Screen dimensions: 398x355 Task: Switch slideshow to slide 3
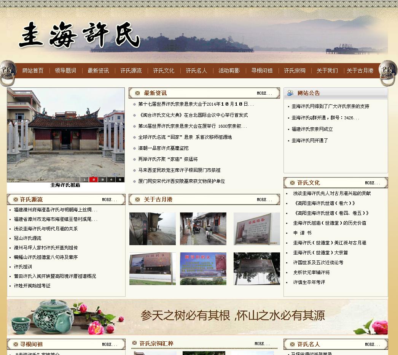tap(102, 180)
